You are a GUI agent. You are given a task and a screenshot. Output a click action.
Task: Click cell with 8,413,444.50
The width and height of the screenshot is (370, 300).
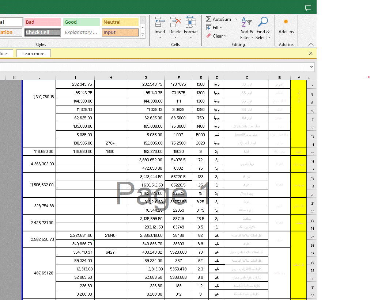pos(146,177)
